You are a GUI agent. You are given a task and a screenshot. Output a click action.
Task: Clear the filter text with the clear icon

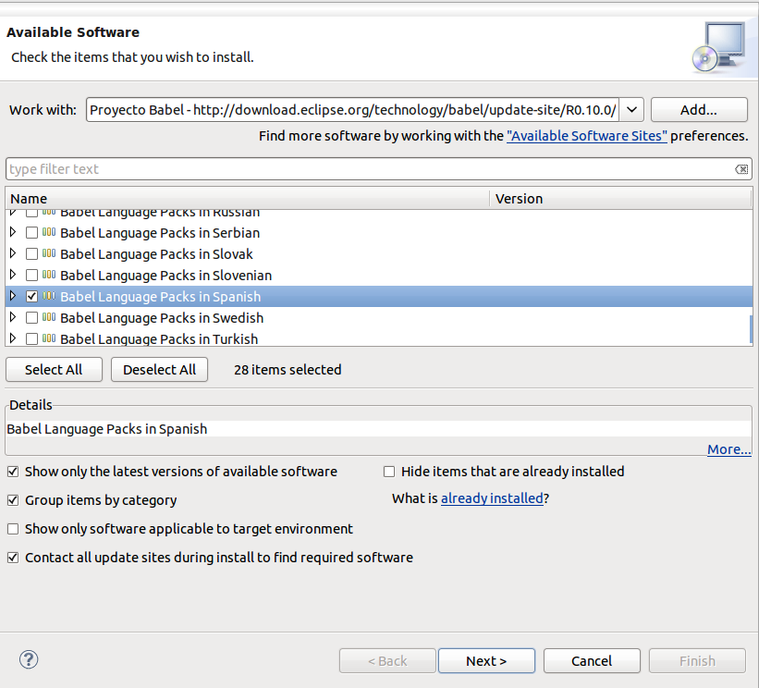click(741, 169)
